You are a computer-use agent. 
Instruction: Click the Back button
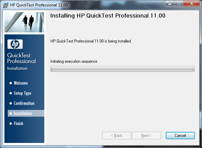click(x=117, y=136)
